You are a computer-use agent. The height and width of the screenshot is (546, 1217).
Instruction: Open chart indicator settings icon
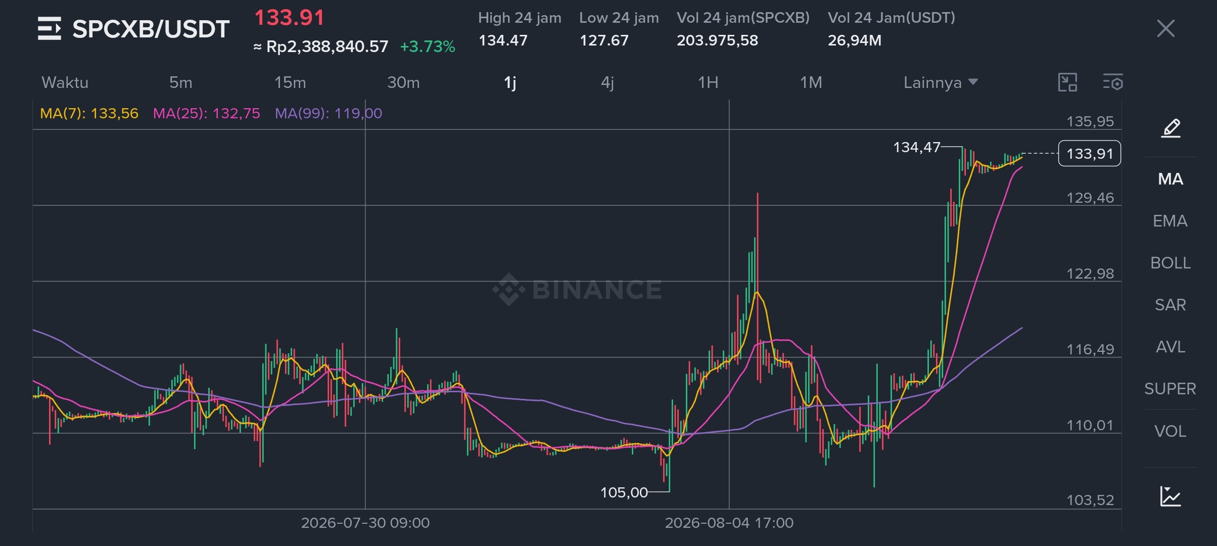pos(1112,82)
